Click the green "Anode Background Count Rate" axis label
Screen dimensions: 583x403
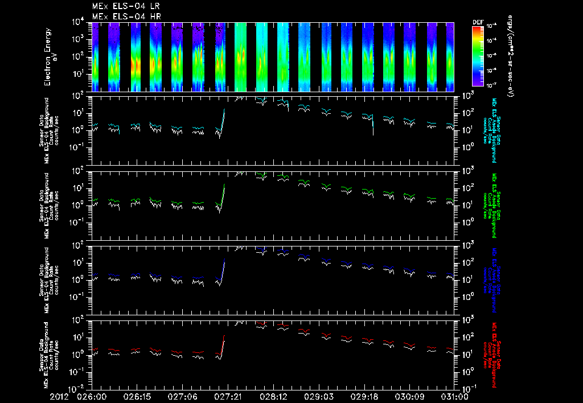(x=491, y=205)
